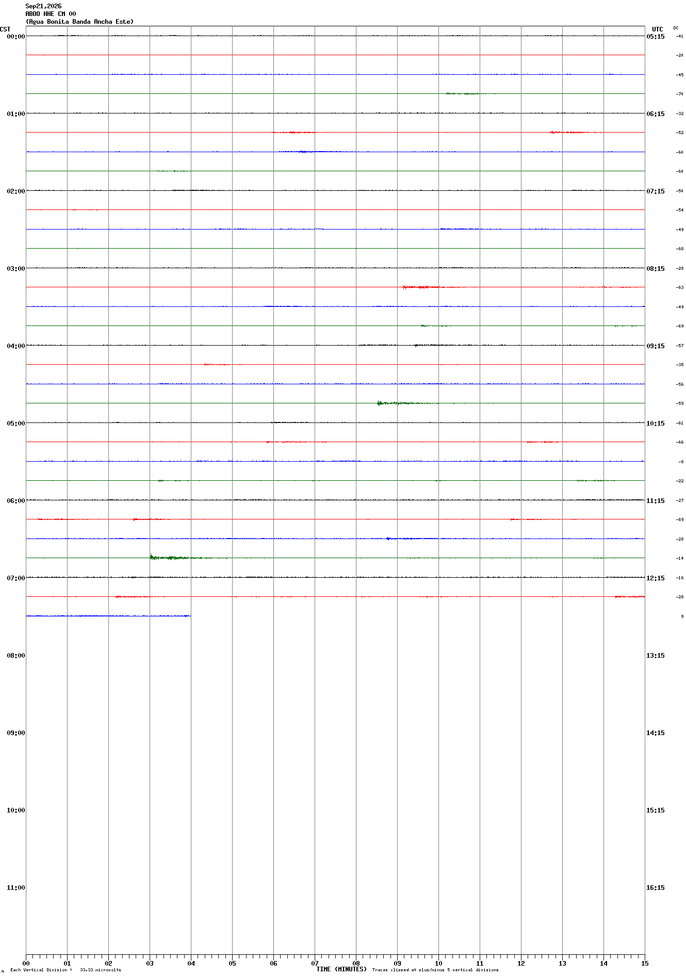The image size is (686, 977).
Task: Click the end of the last blue trace
Action: point(190,616)
